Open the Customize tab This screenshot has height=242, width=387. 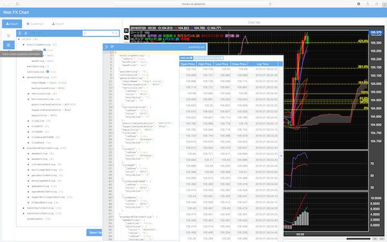(35, 24)
